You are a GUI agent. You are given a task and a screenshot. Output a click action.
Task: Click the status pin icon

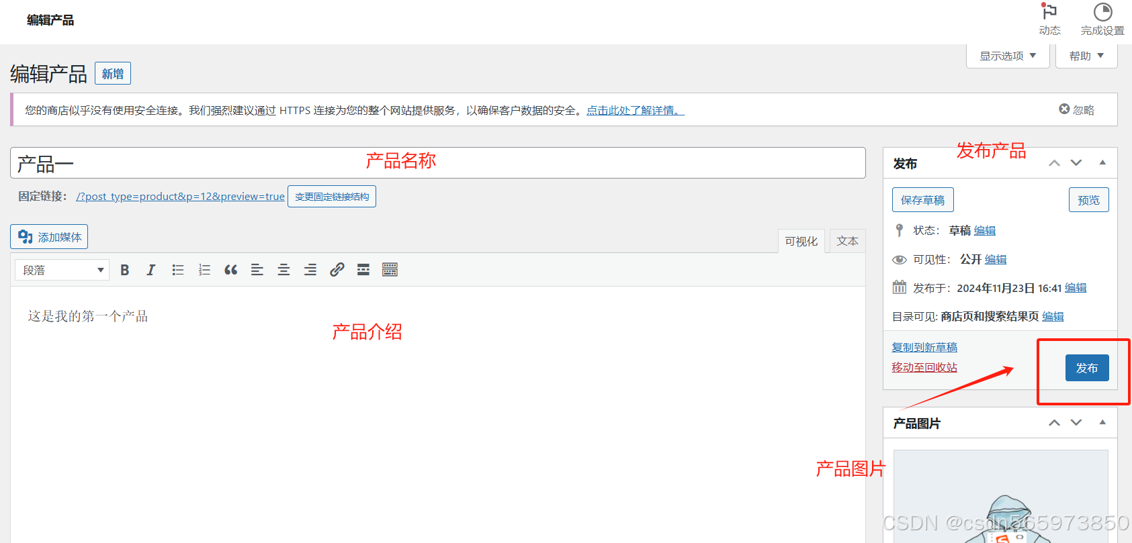[900, 230]
